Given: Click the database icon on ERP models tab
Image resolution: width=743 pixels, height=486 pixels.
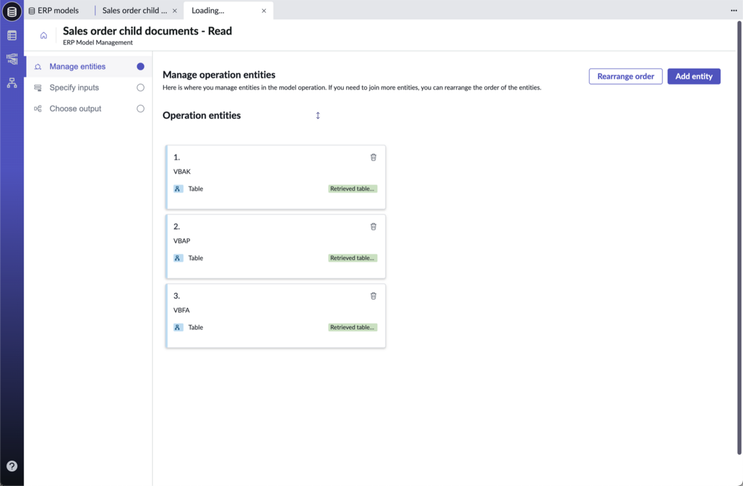Looking at the screenshot, I should 32,10.
